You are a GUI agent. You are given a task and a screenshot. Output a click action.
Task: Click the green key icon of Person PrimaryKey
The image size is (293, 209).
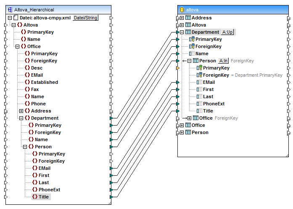199,68
